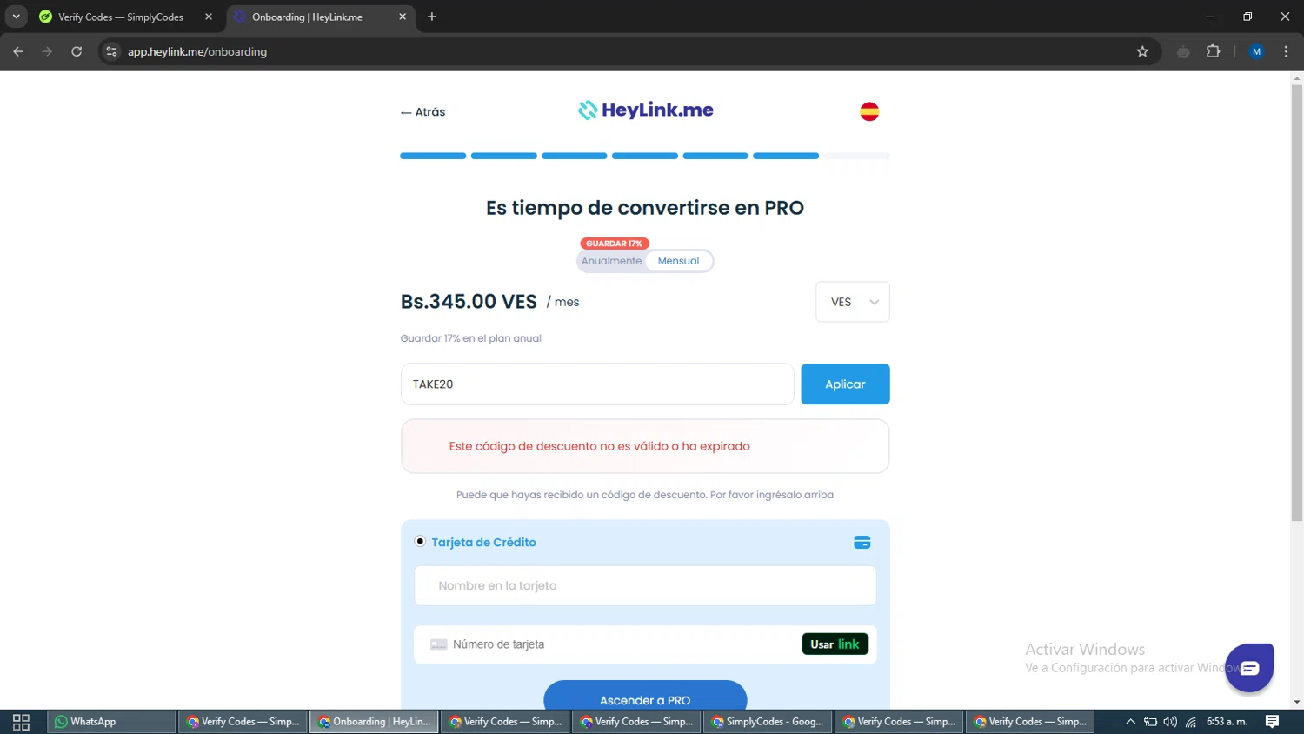Close the Onboarding HeyLink.me browser tab
The width and height of the screenshot is (1304, 734).
point(403,17)
